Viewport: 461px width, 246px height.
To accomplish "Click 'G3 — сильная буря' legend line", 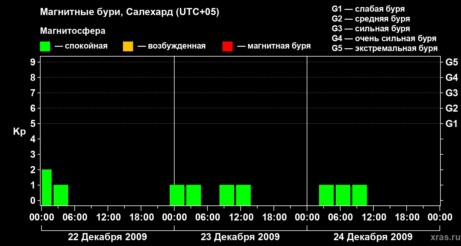I will pos(371,29).
